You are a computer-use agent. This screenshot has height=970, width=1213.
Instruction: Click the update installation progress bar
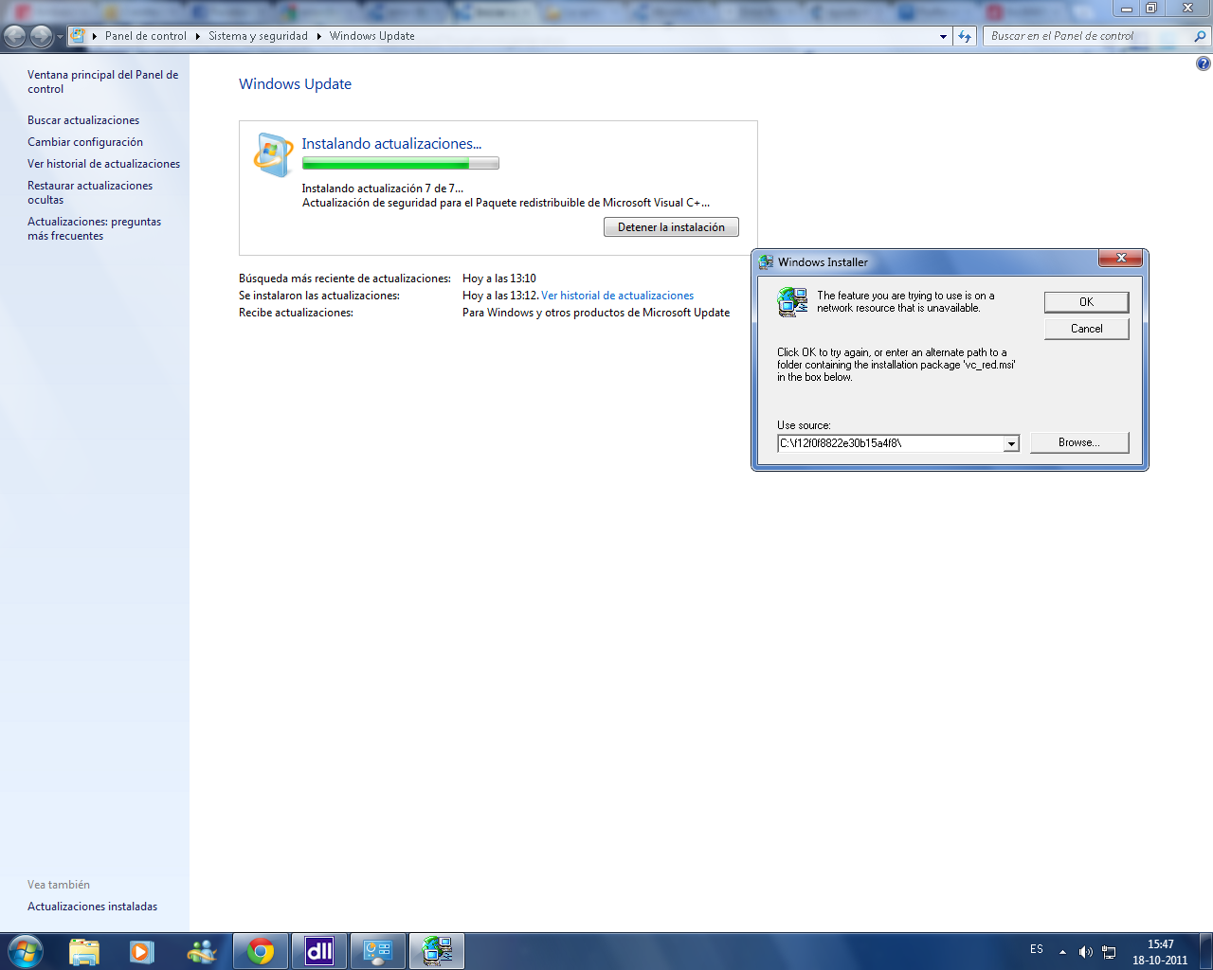pyautogui.click(x=400, y=163)
